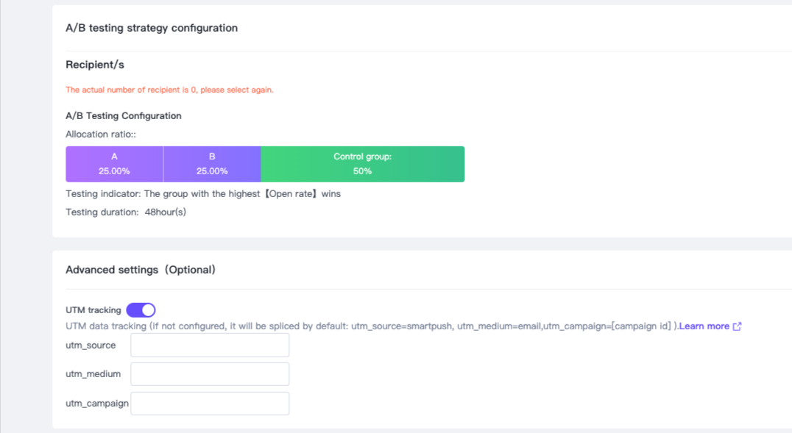Click the A/B testing strategy configuration heading

[152, 28]
